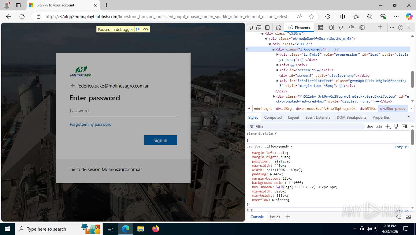Switch to the Computed tab
Image resolution: width=416 pixels, height=235 pixels.
click(273, 117)
